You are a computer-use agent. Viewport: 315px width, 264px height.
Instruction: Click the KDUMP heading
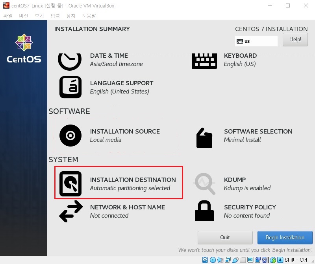point(235,180)
